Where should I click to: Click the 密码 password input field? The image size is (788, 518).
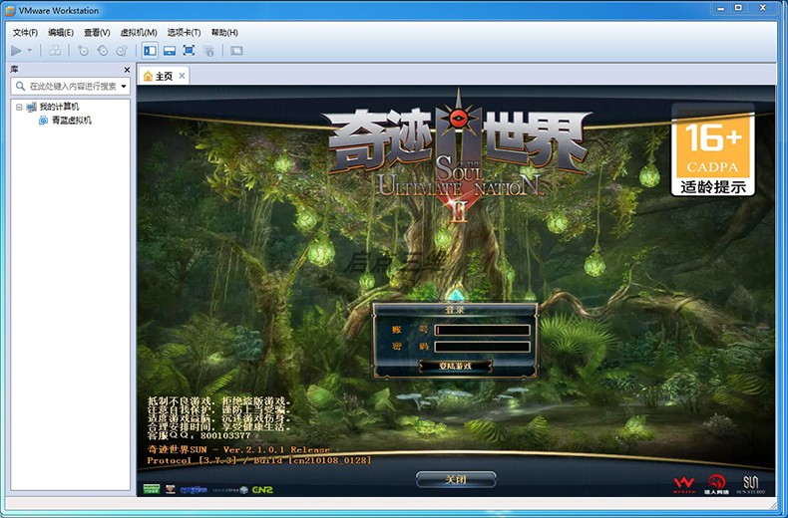coord(482,347)
